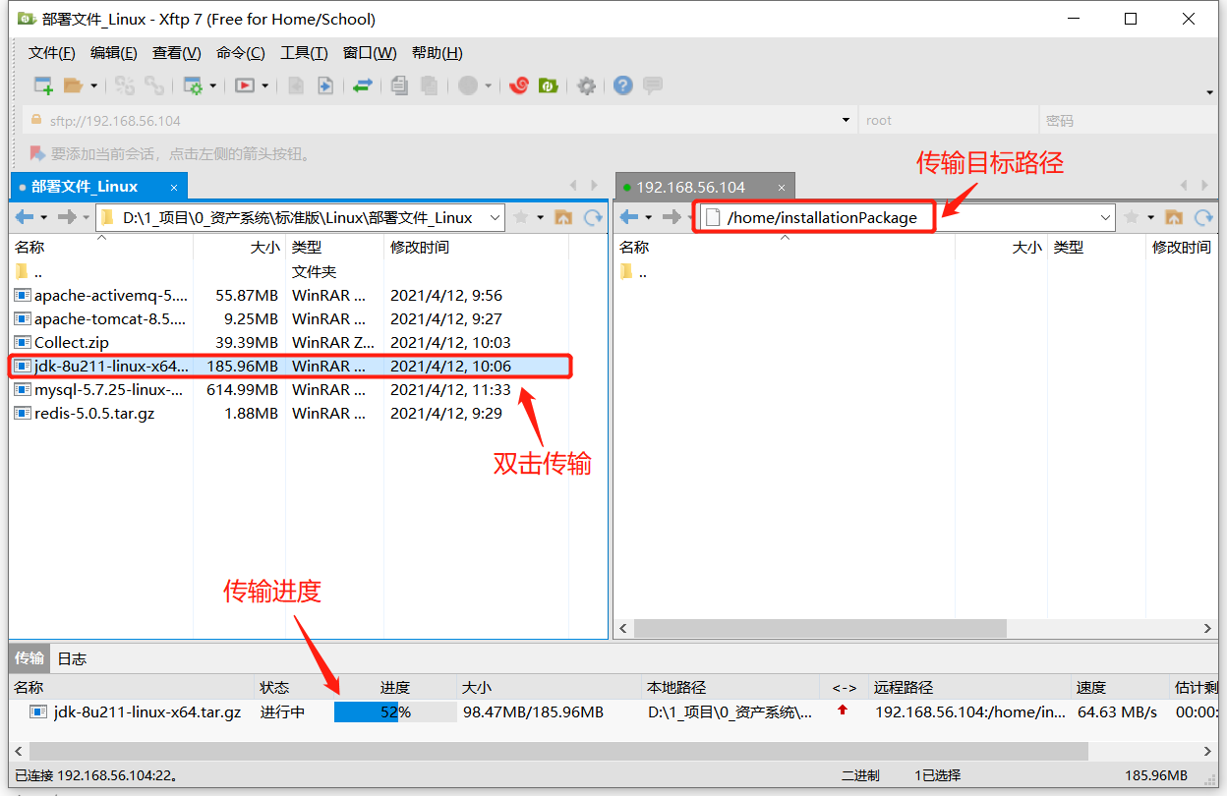Sort local files by 大小 column header
The height and width of the screenshot is (796, 1227).
pyautogui.click(x=239, y=248)
